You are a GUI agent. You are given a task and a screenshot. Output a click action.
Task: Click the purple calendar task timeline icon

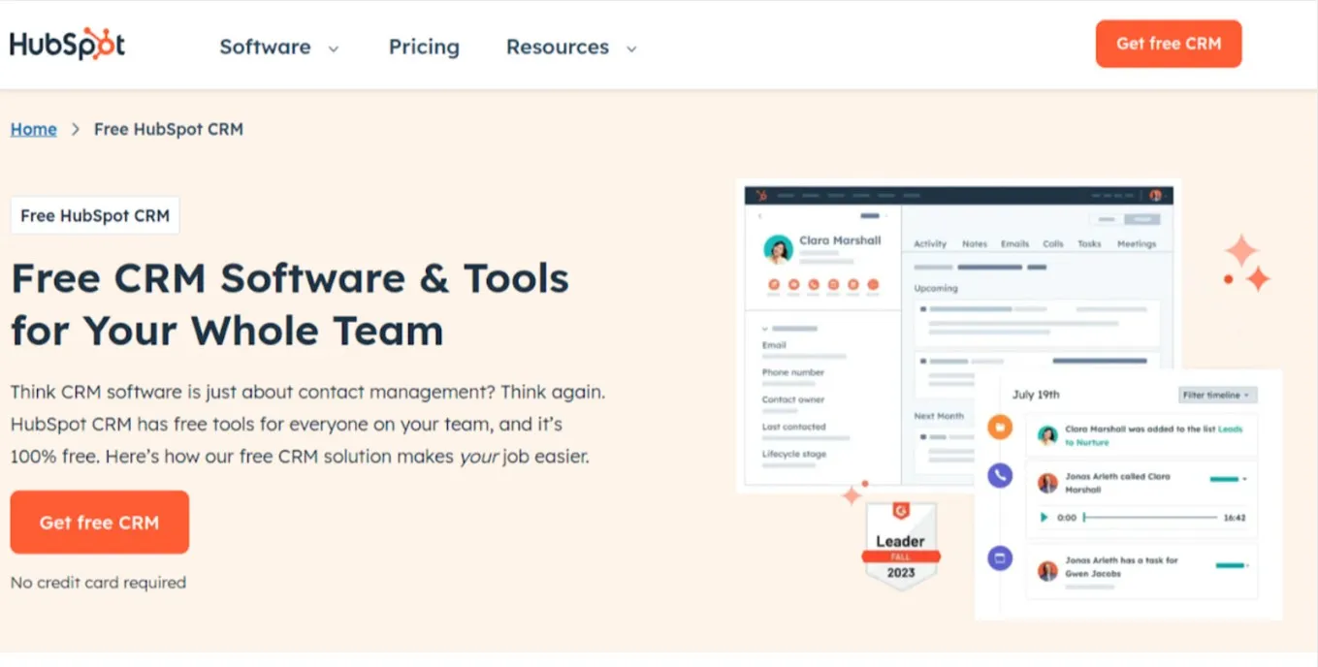click(x=1000, y=558)
